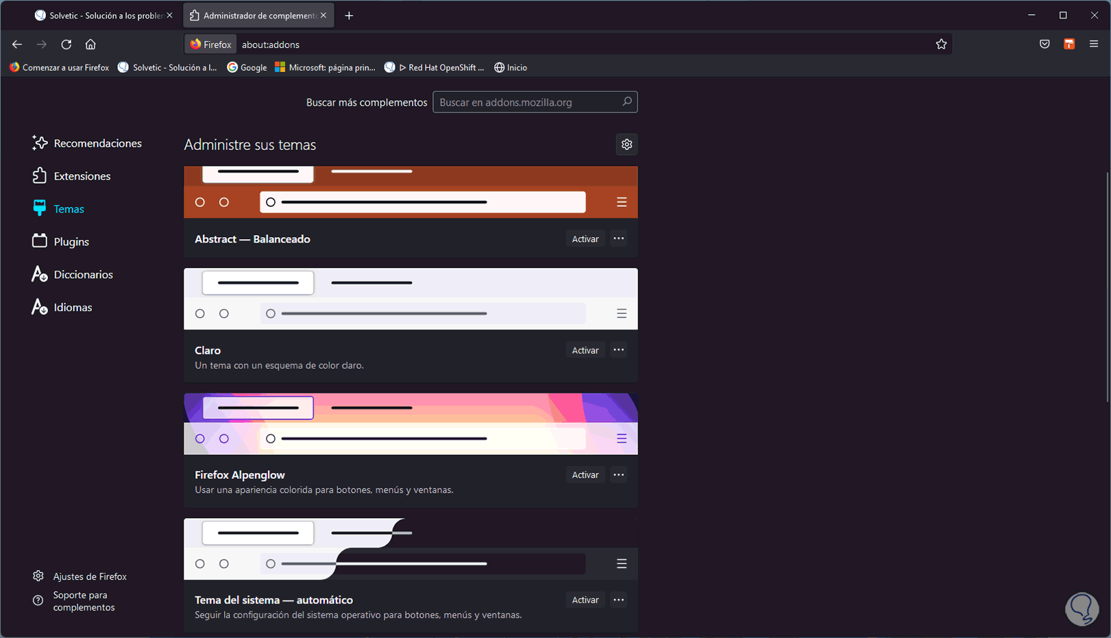This screenshot has width=1111, height=638.
Task: Minimize the Firefox window
Action: [1031, 15]
